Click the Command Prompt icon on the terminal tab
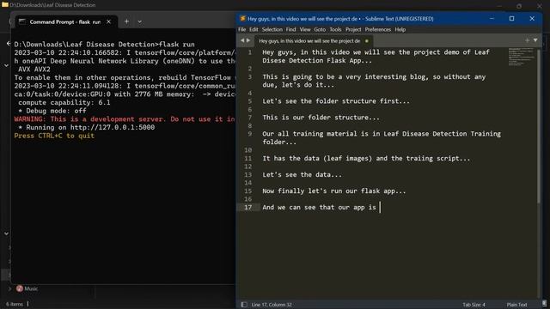Screen dimensions: 550x309 pos(22,21)
